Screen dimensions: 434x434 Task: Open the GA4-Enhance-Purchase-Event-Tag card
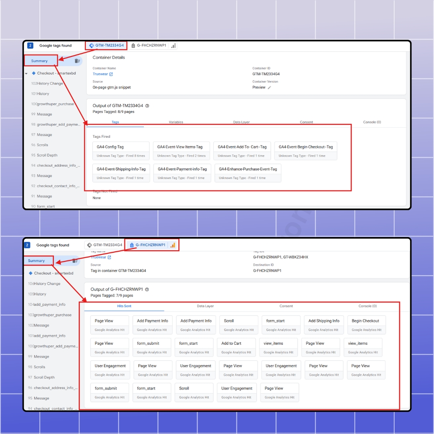pyautogui.click(x=248, y=173)
